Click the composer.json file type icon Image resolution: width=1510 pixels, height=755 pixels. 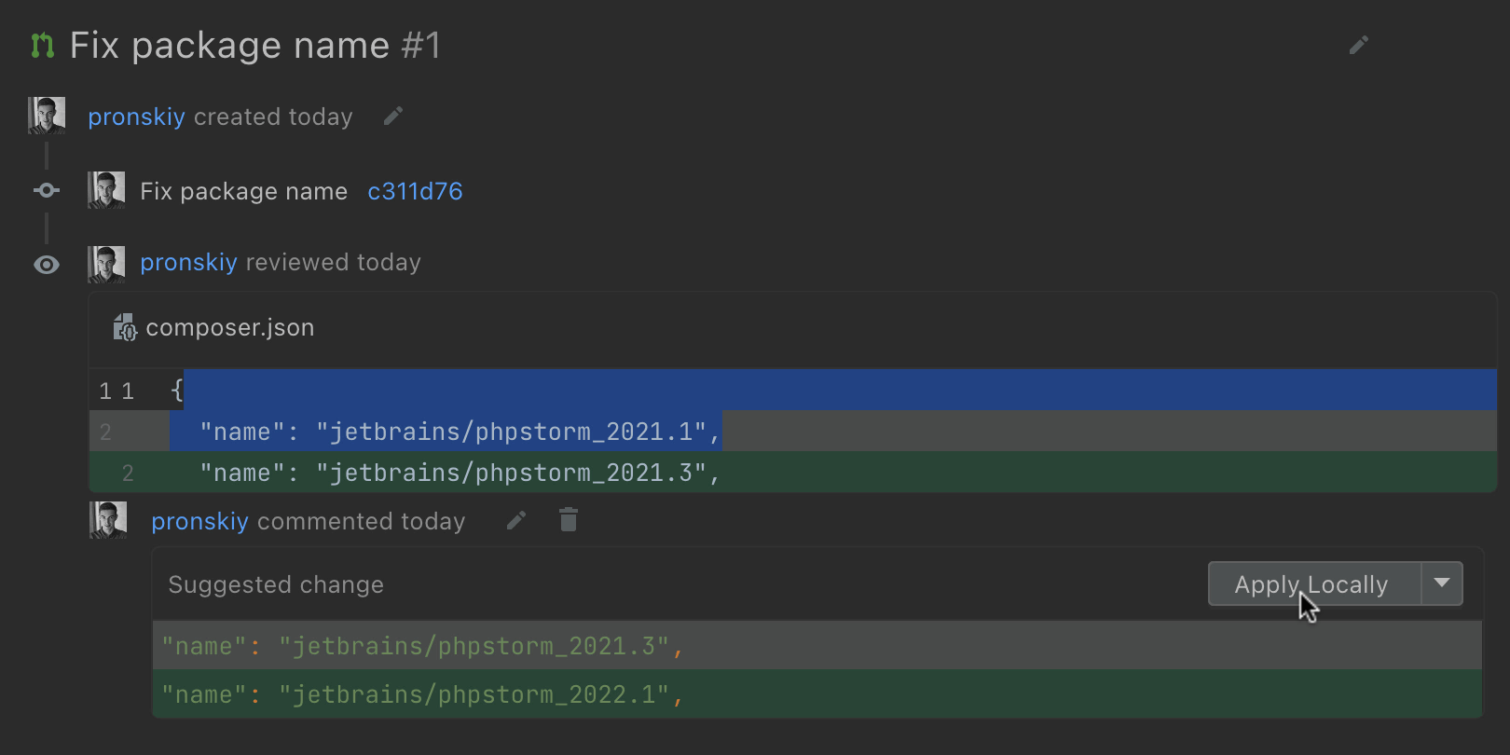point(124,327)
